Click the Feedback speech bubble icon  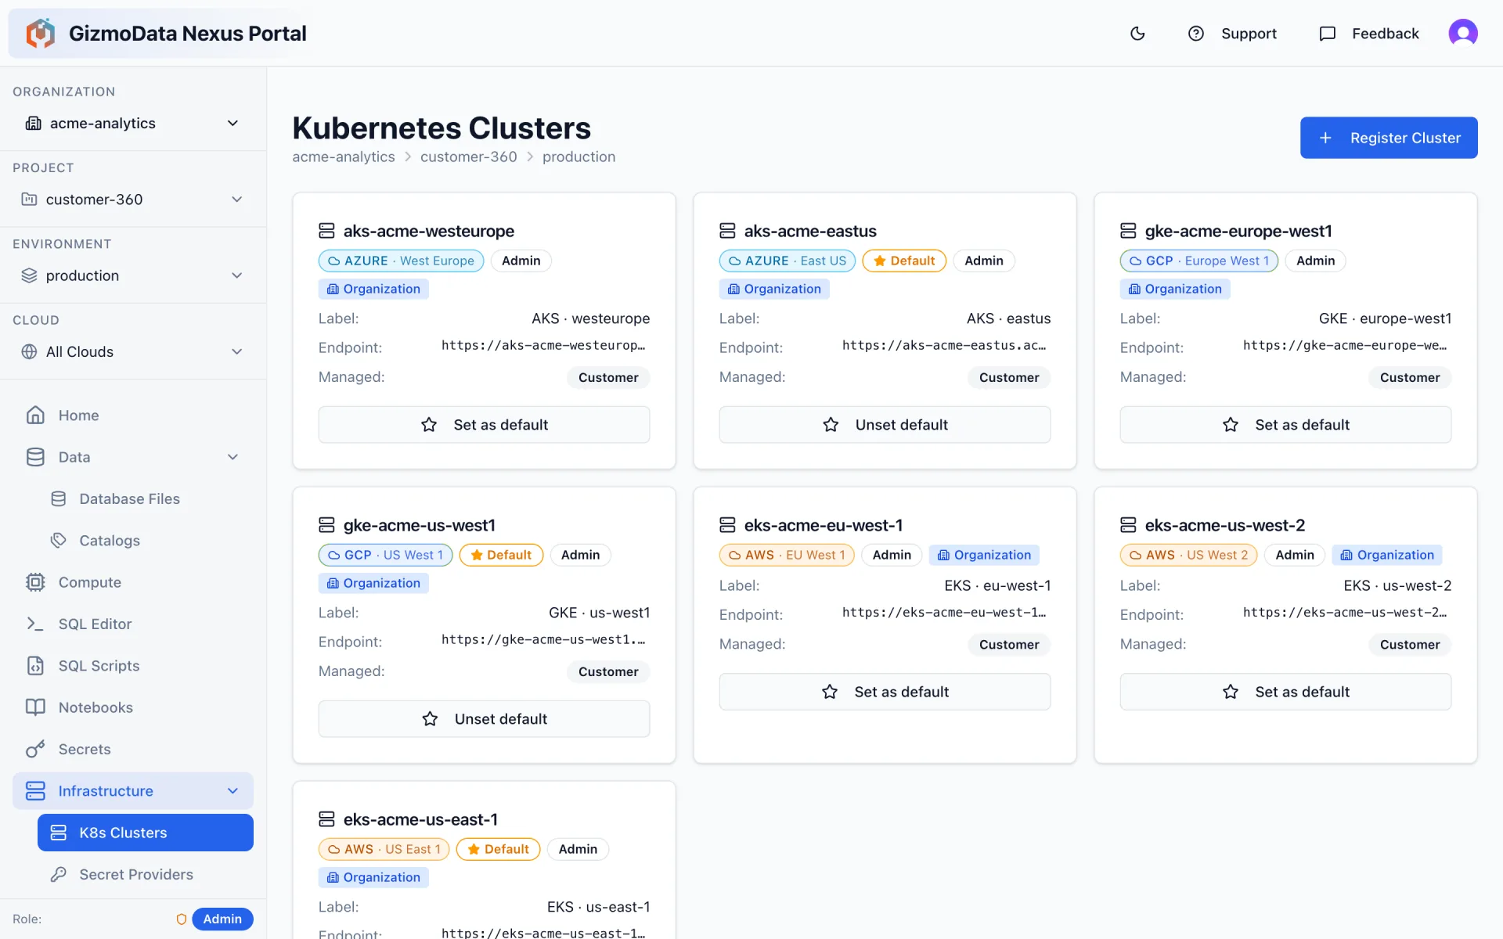(x=1327, y=34)
